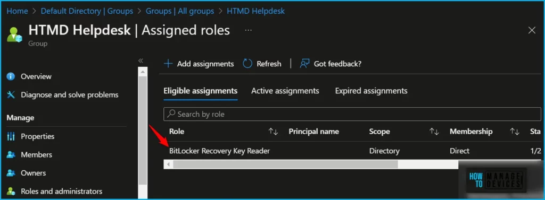Click the table scroll left arrow
The height and width of the screenshot is (200, 545).
tap(168, 164)
